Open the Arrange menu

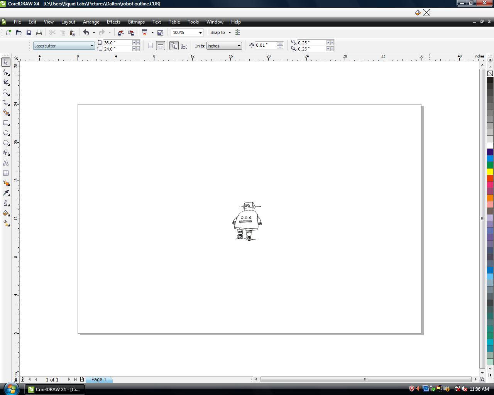pyautogui.click(x=91, y=22)
